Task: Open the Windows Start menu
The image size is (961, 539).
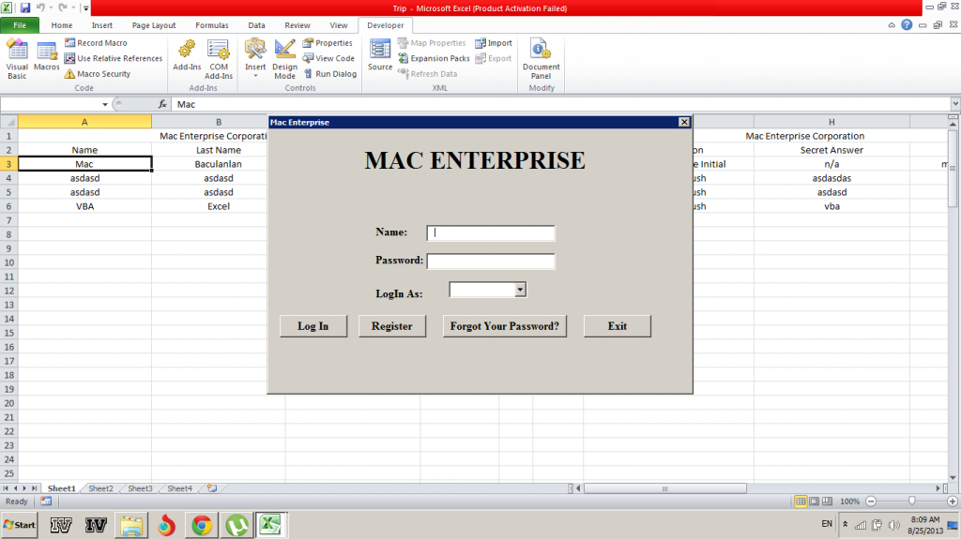Action: 19,525
